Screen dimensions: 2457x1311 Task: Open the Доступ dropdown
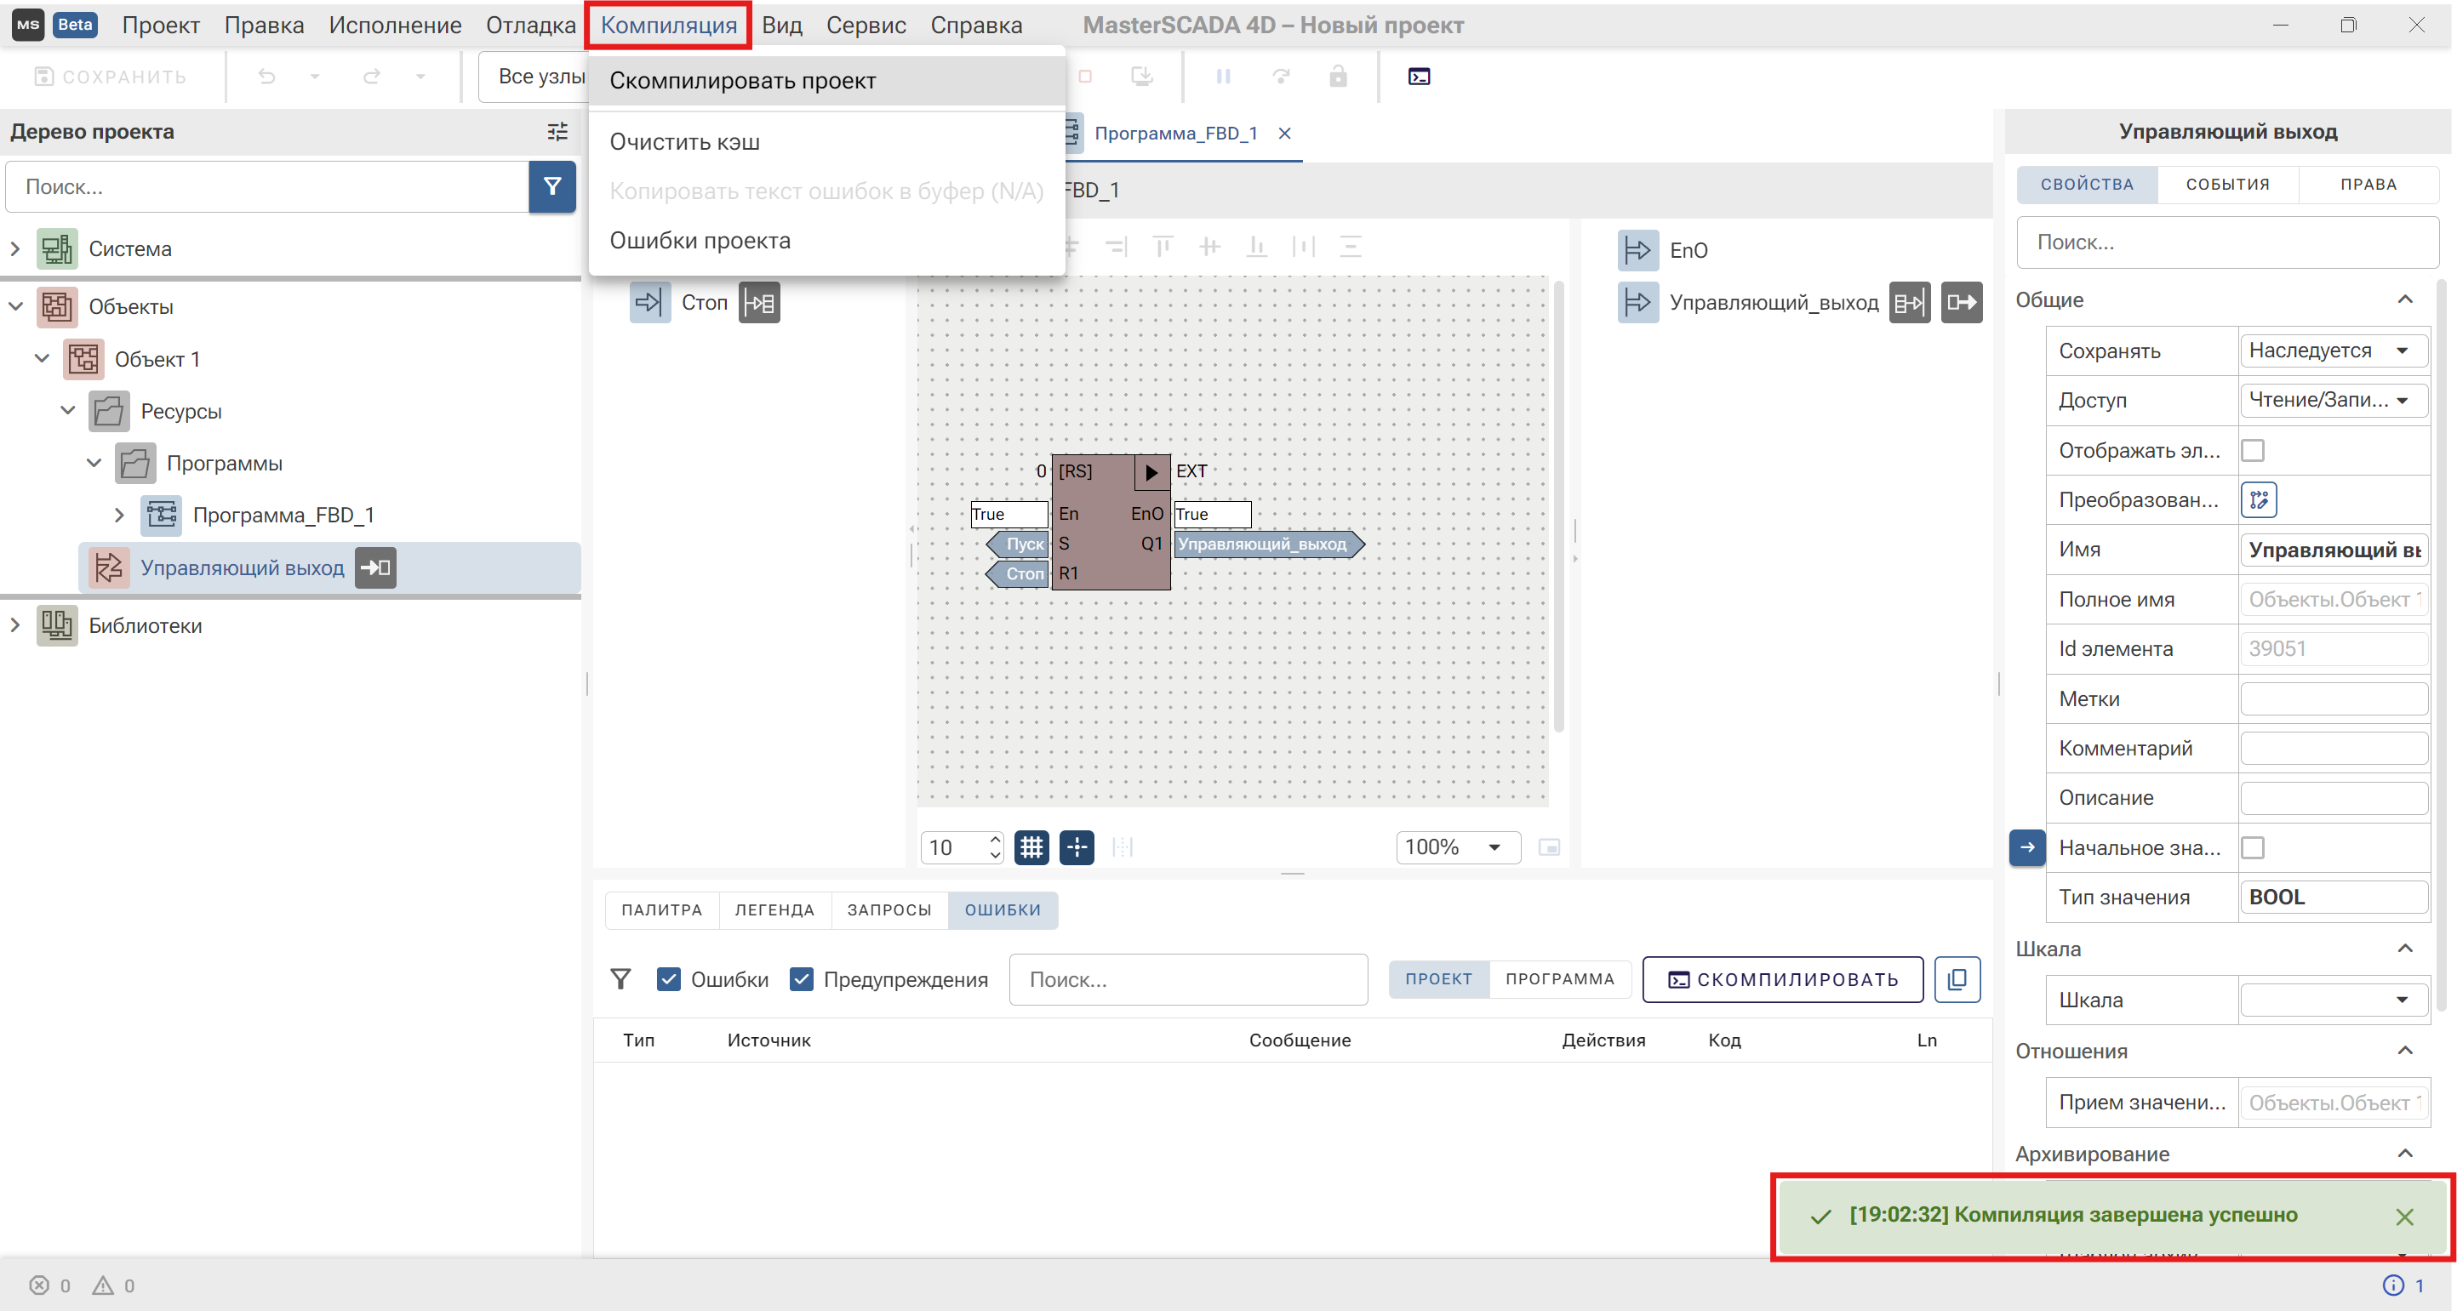(x=2332, y=400)
